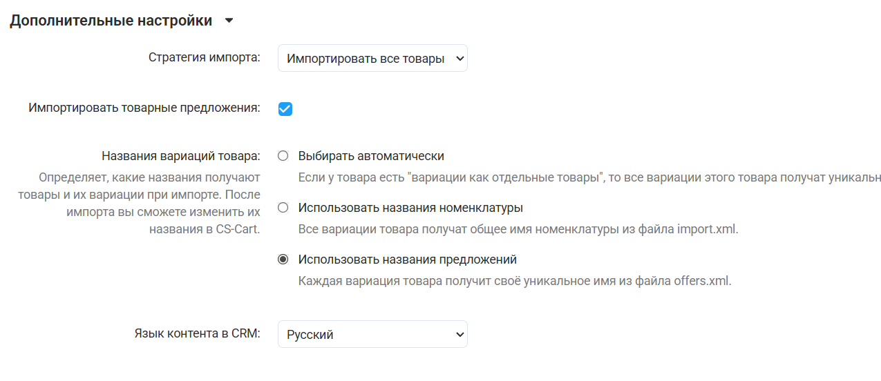The height and width of the screenshot is (381, 881).
Task: Click the hint paragraph starting with "Определяет"
Action: pos(149,203)
